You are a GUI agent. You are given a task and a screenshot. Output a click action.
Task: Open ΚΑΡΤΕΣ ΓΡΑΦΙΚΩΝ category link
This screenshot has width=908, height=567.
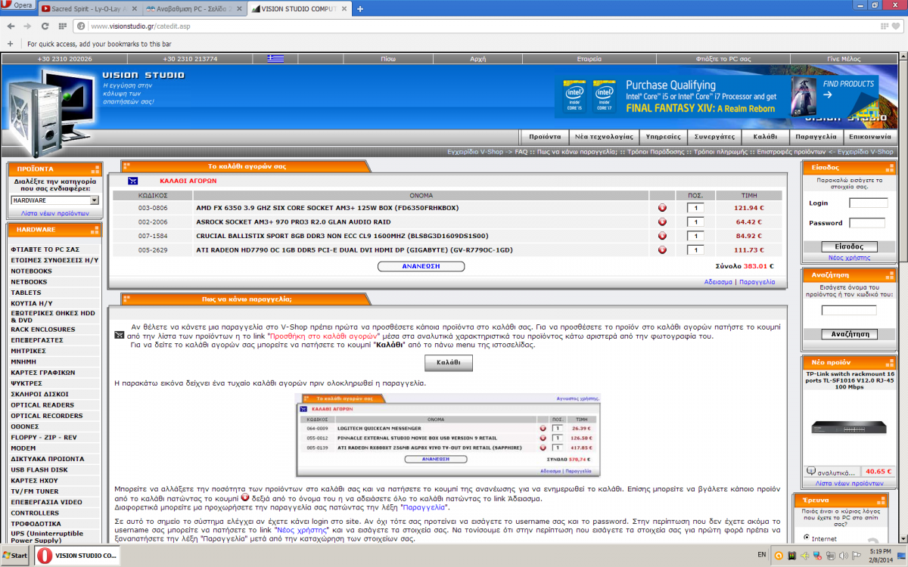43,373
